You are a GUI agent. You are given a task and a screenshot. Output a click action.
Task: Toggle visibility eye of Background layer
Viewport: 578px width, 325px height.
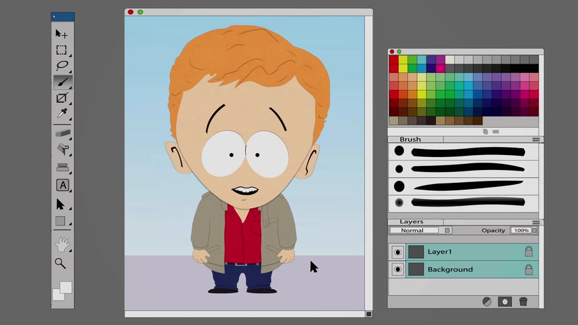tap(397, 269)
